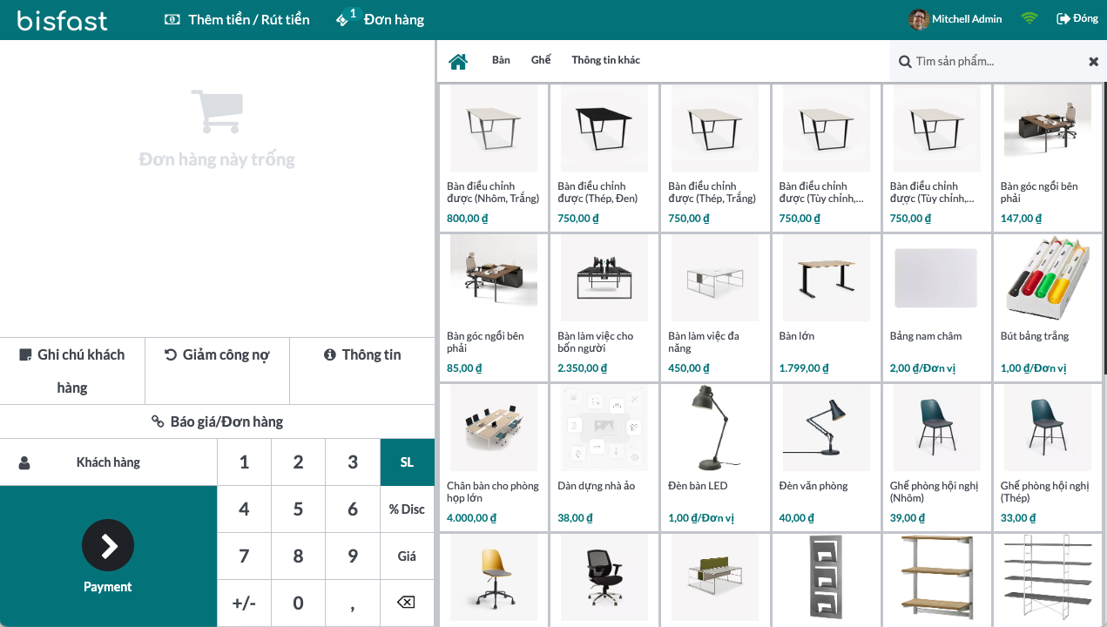Click Mitchell Admin user avatar
Screen dimensions: 1107x627
[x=918, y=19]
